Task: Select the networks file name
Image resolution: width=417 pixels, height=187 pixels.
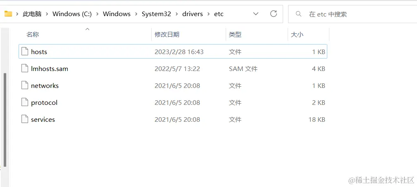Action: tap(45, 86)
